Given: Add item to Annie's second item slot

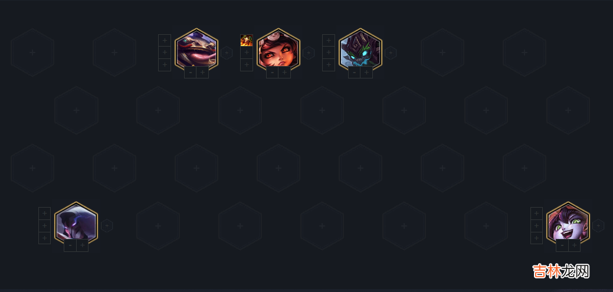Looking at the screenshot, I should tap(247, 53).
